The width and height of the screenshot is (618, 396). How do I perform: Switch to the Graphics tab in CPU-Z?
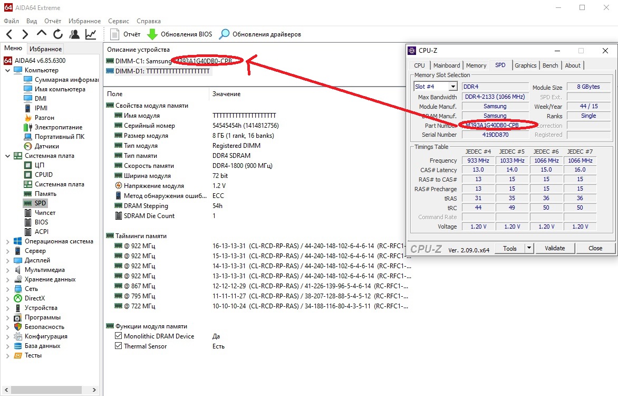(x=525, y=65)
